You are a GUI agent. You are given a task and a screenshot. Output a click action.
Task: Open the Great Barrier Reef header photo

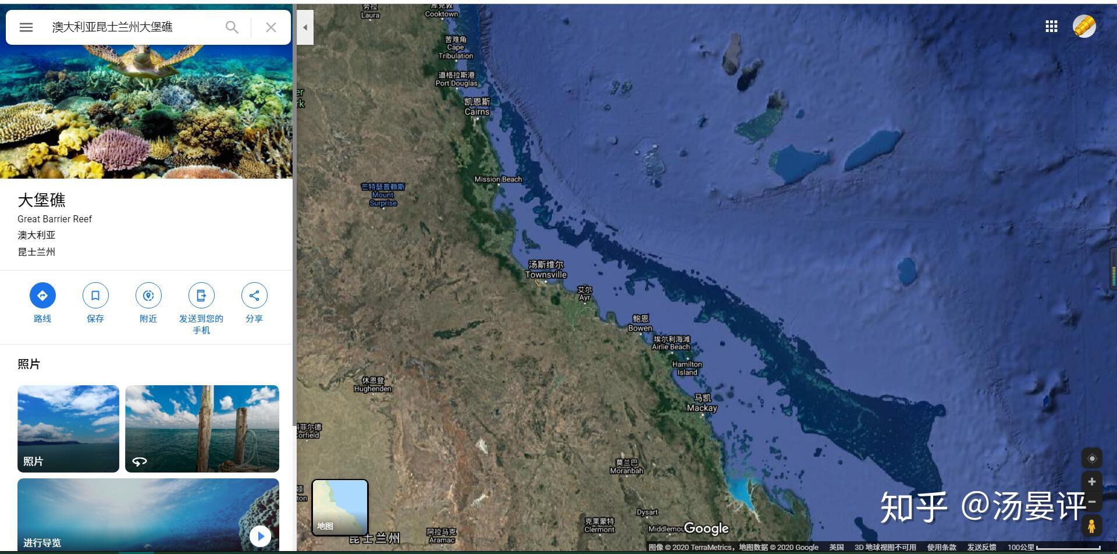[146, 112]
